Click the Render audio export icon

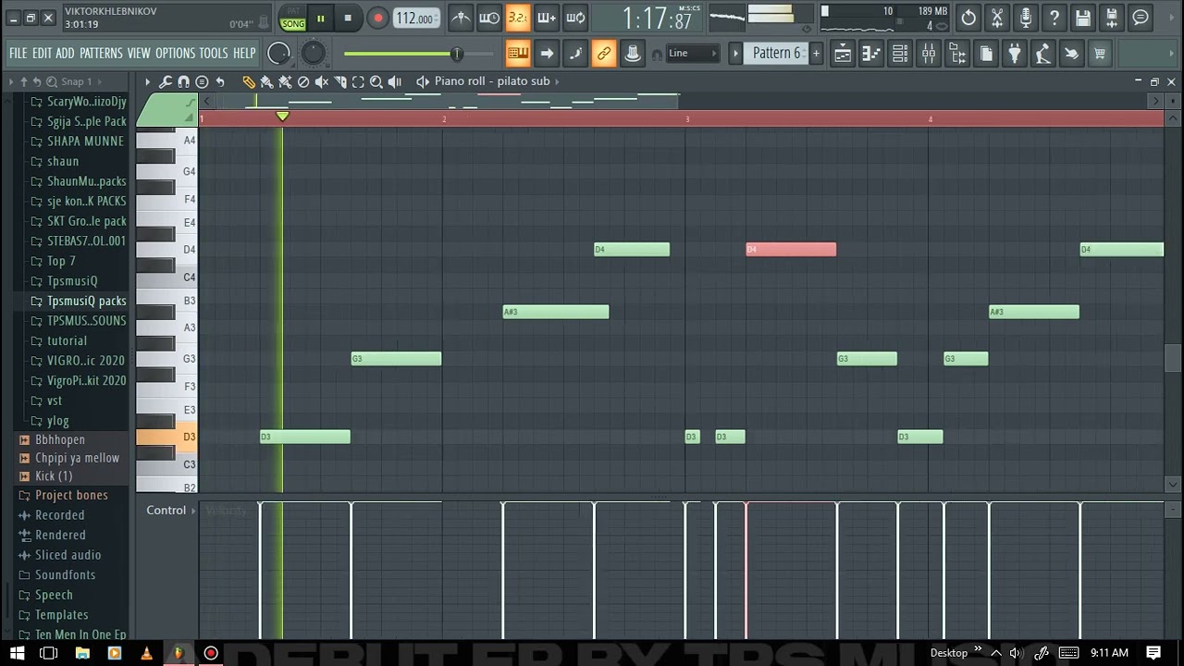click(x=1112, y=18)
